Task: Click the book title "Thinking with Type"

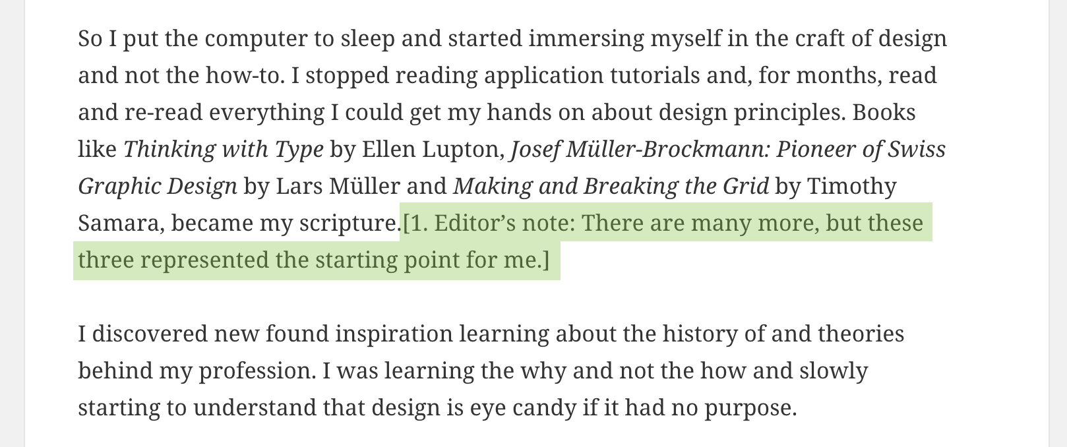Action: [223, 150]
